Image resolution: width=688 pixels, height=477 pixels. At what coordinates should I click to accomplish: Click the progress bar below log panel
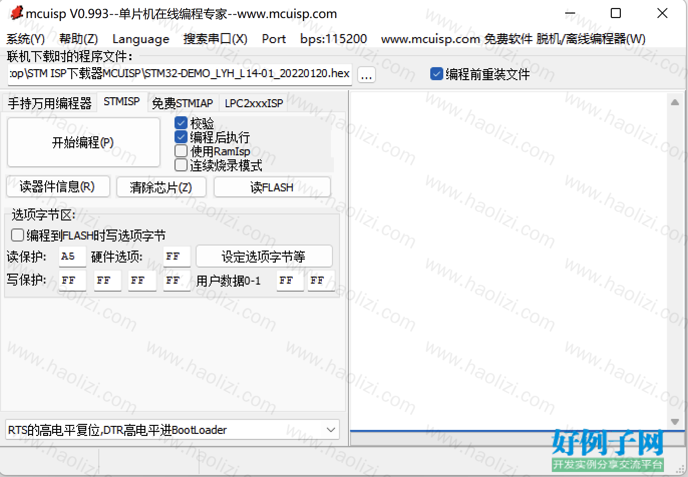518,439
